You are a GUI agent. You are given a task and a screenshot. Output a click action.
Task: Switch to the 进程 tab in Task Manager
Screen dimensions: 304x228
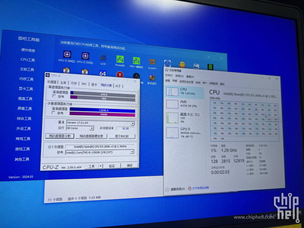coord(168,80)
